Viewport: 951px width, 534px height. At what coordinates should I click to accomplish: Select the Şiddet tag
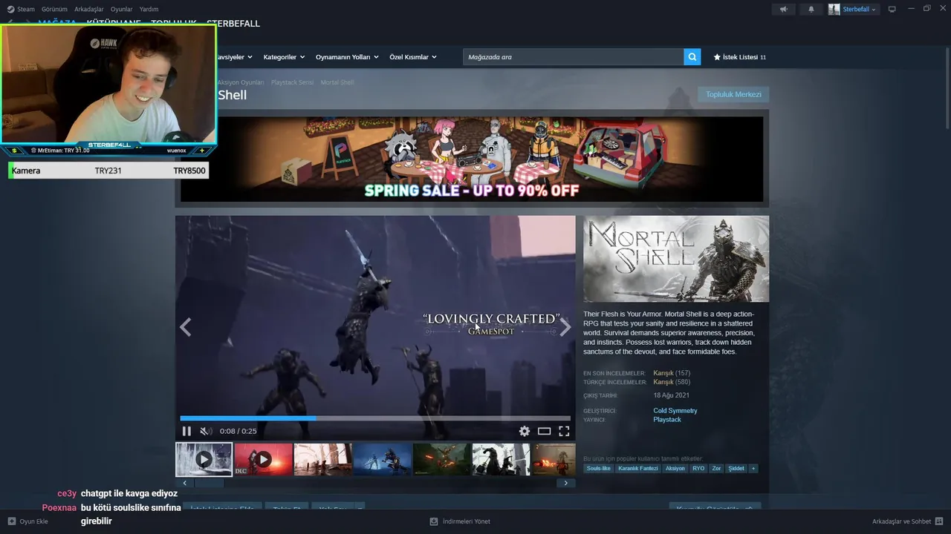736,469
